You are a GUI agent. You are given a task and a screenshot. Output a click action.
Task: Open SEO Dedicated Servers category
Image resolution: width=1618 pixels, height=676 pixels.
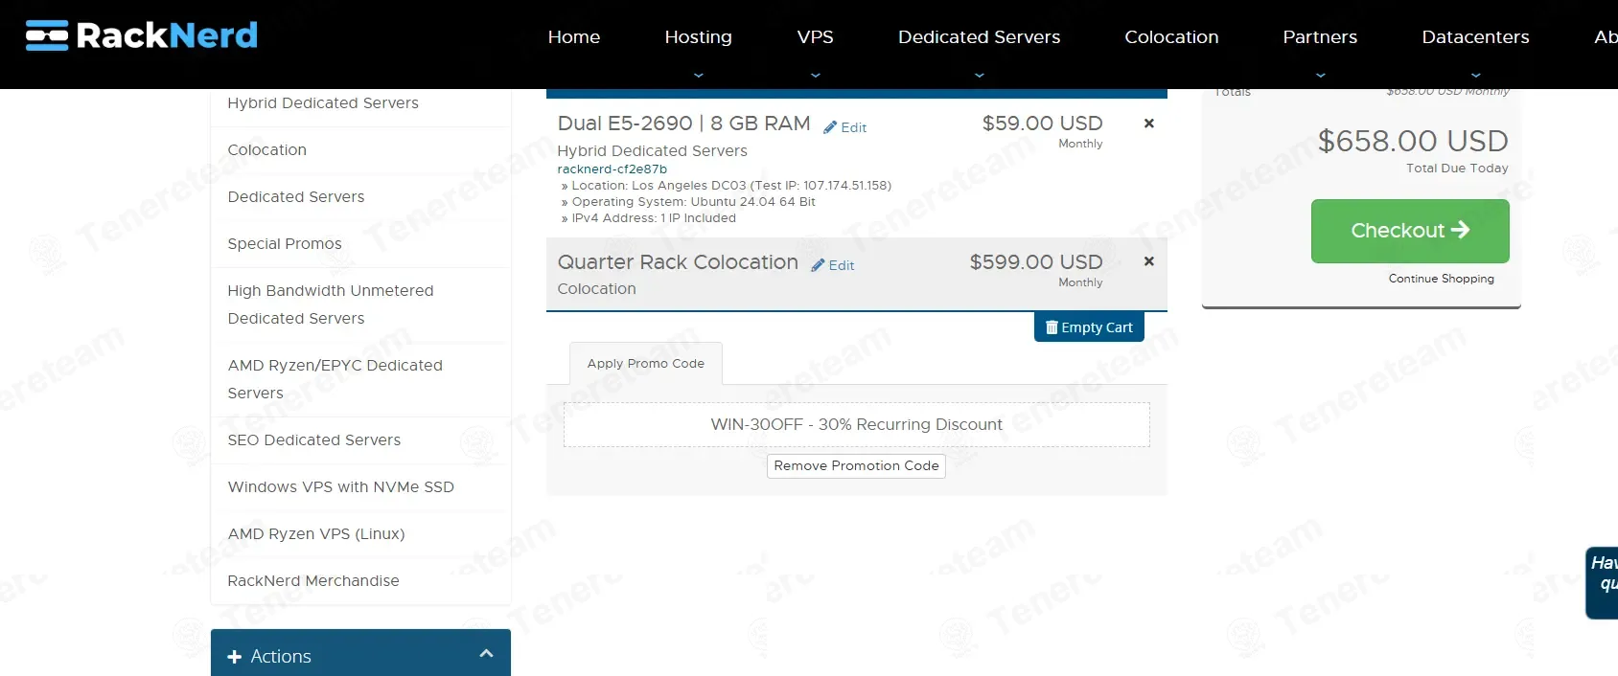(x=360, y=440)
